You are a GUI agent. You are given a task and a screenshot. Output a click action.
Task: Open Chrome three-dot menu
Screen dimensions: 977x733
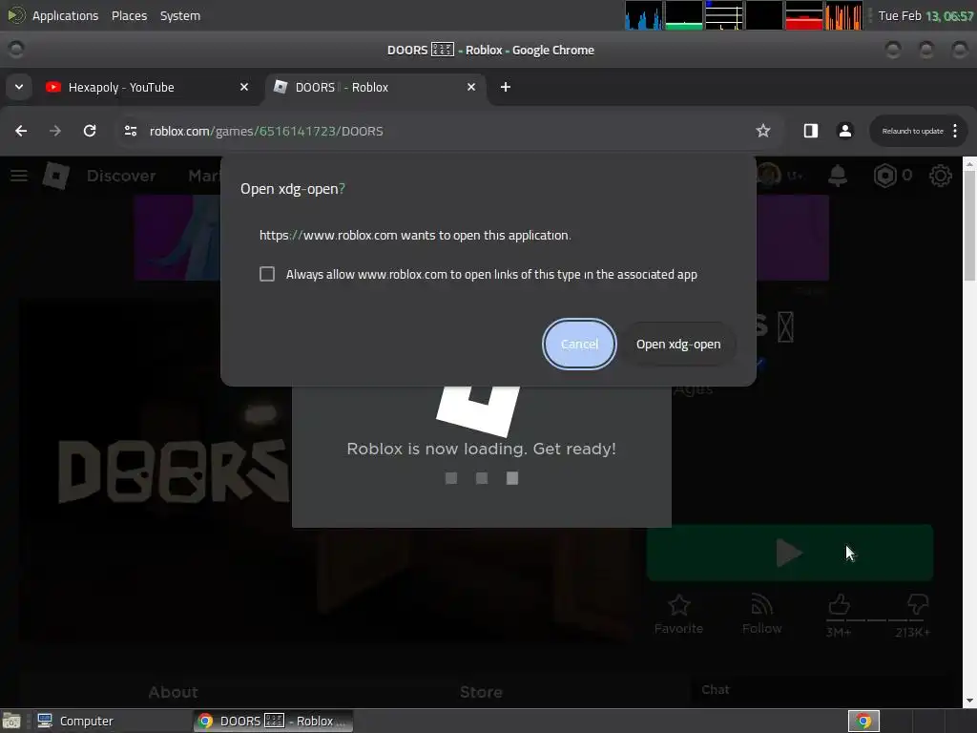pyautogui.click(x=955, y=131)
